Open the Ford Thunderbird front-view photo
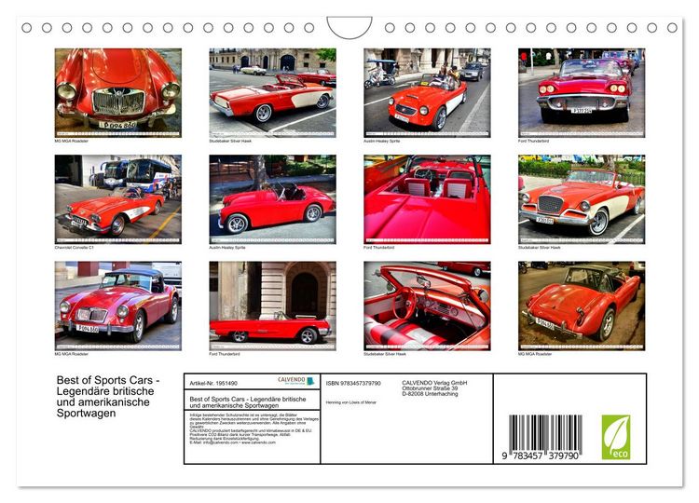 [x=582, y=92]
